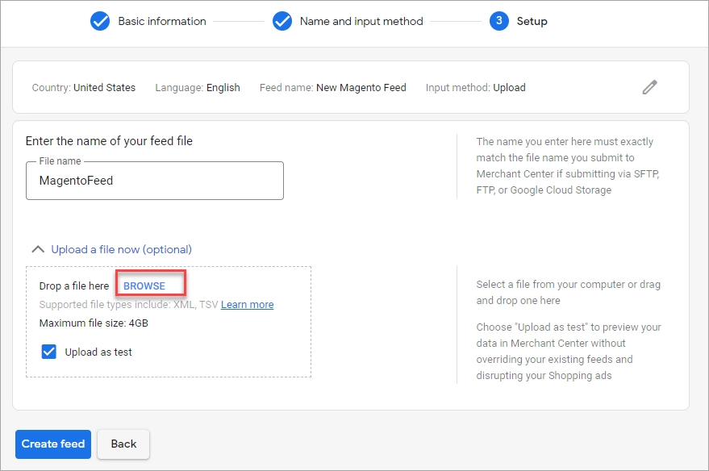Click the Upload a file now (optional) label
Screen dimensions: 709x471
pos(121,249)
